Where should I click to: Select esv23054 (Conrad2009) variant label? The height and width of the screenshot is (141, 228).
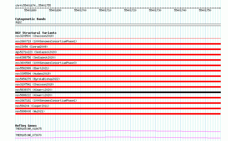point(32,47)
